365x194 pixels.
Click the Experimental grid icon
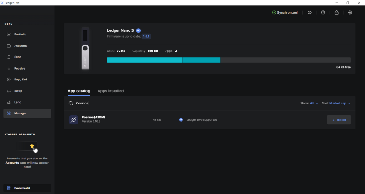click(x=9, y=188)
